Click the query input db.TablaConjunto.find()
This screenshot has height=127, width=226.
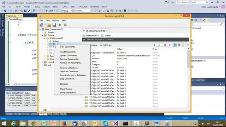pyautogui.click(x=136, y=40)
